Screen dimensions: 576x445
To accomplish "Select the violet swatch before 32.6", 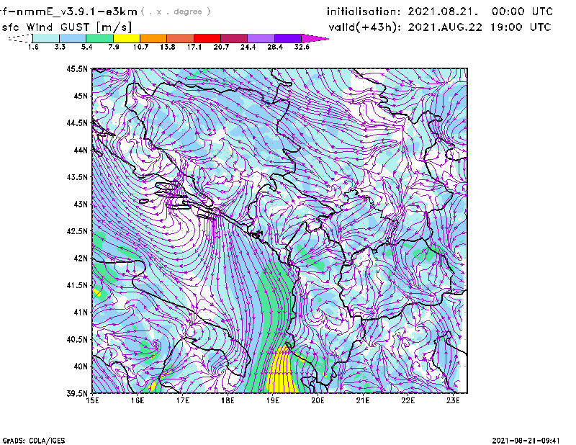I will click(x=289, y=37).
